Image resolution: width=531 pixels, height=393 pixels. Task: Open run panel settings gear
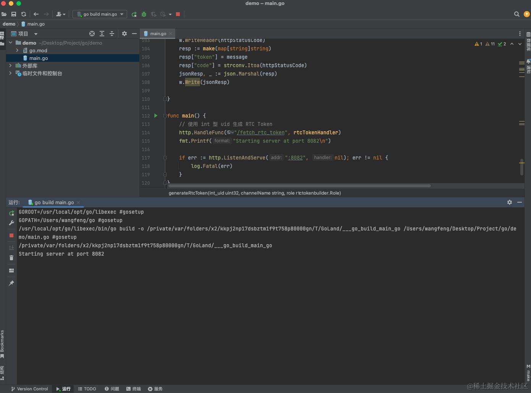510,202
